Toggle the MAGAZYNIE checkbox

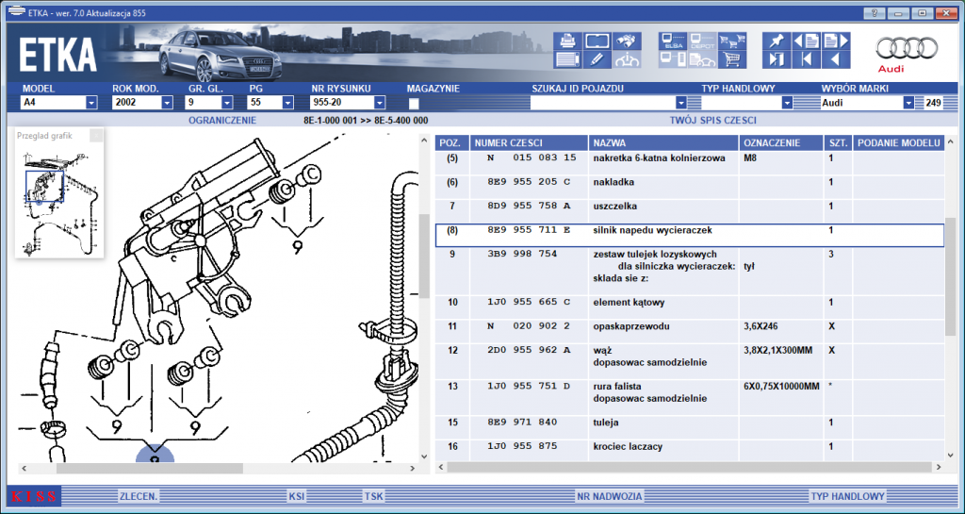pyautogui.click(x=414, y=103)
